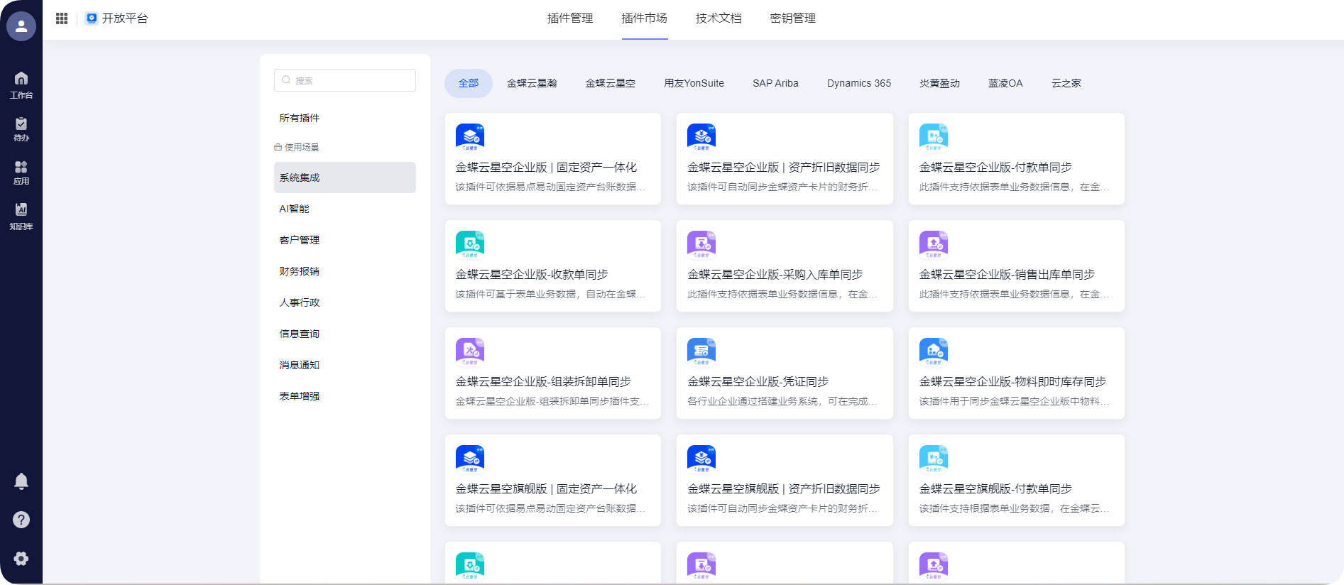The width and height of the screenshot is (1344, 585).
Task: Click the user avatar icon
Action: pos(21,26)
